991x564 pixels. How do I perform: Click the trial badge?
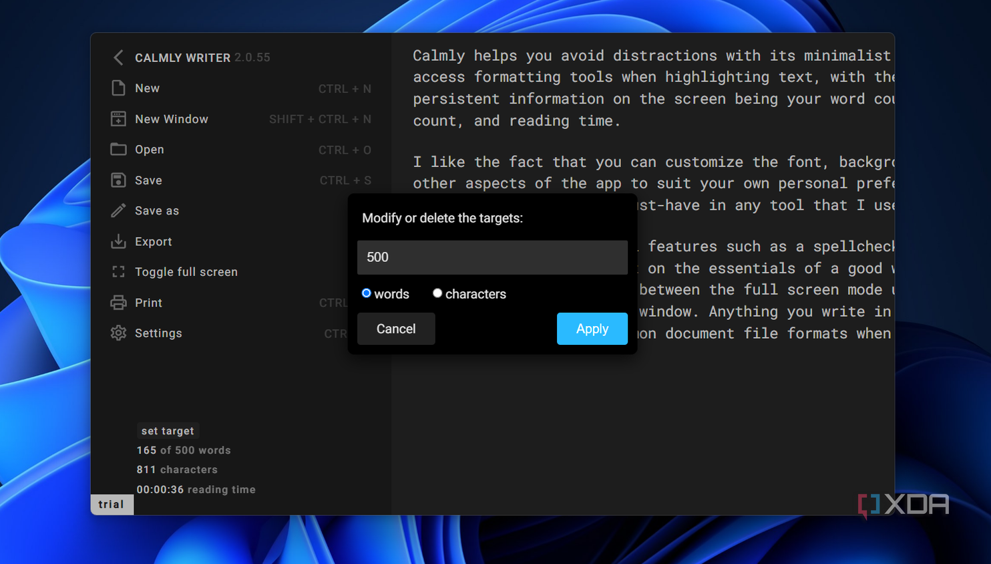[112, 505]
